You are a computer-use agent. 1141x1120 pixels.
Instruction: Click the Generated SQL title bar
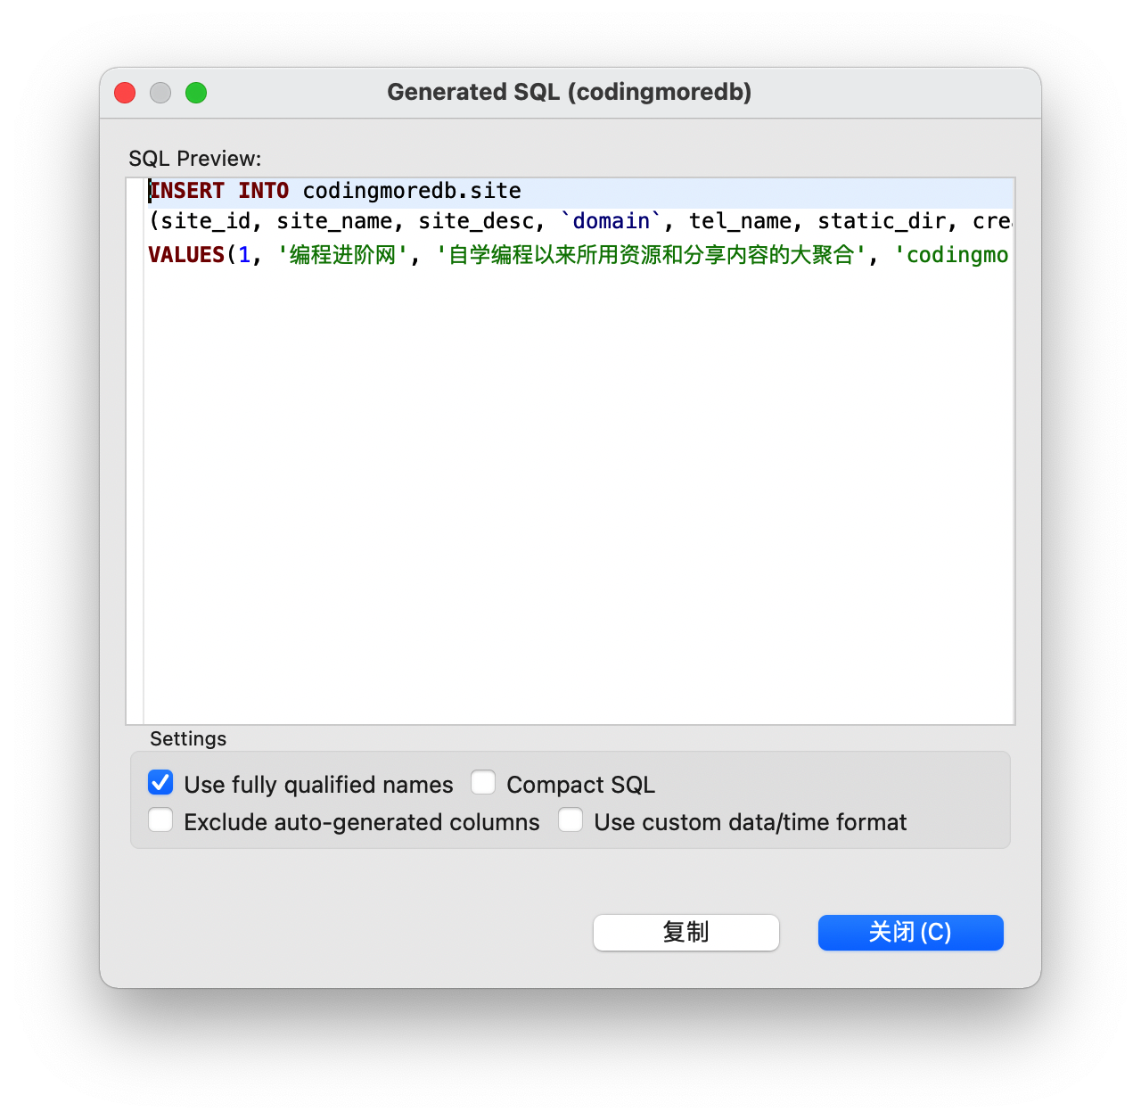pos(569,93)
